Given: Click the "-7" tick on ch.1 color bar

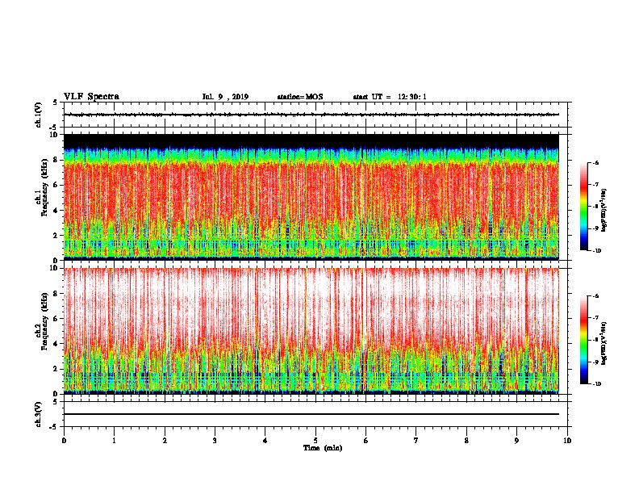Looking at the screenshot, I should point(595,185).
